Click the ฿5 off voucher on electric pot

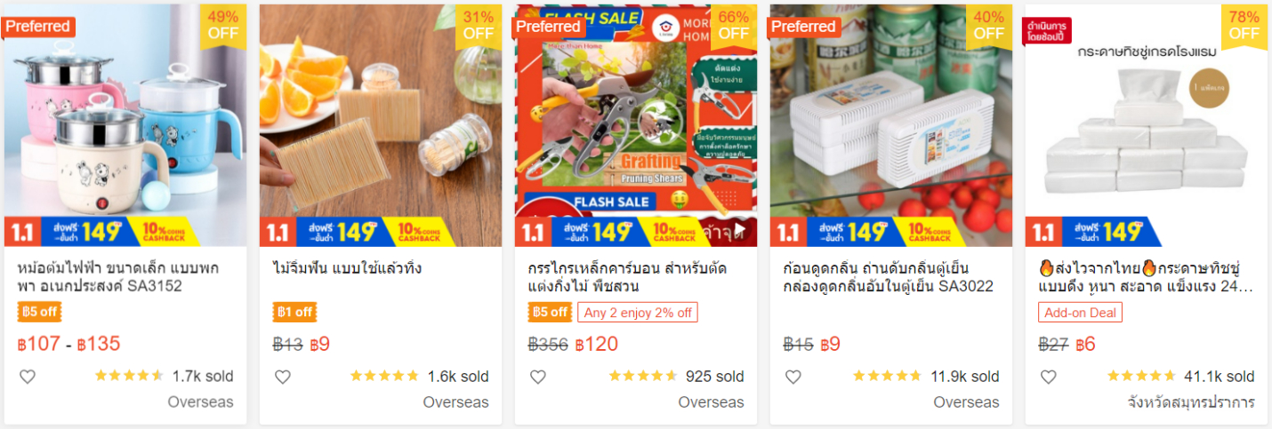pos(38,313)
